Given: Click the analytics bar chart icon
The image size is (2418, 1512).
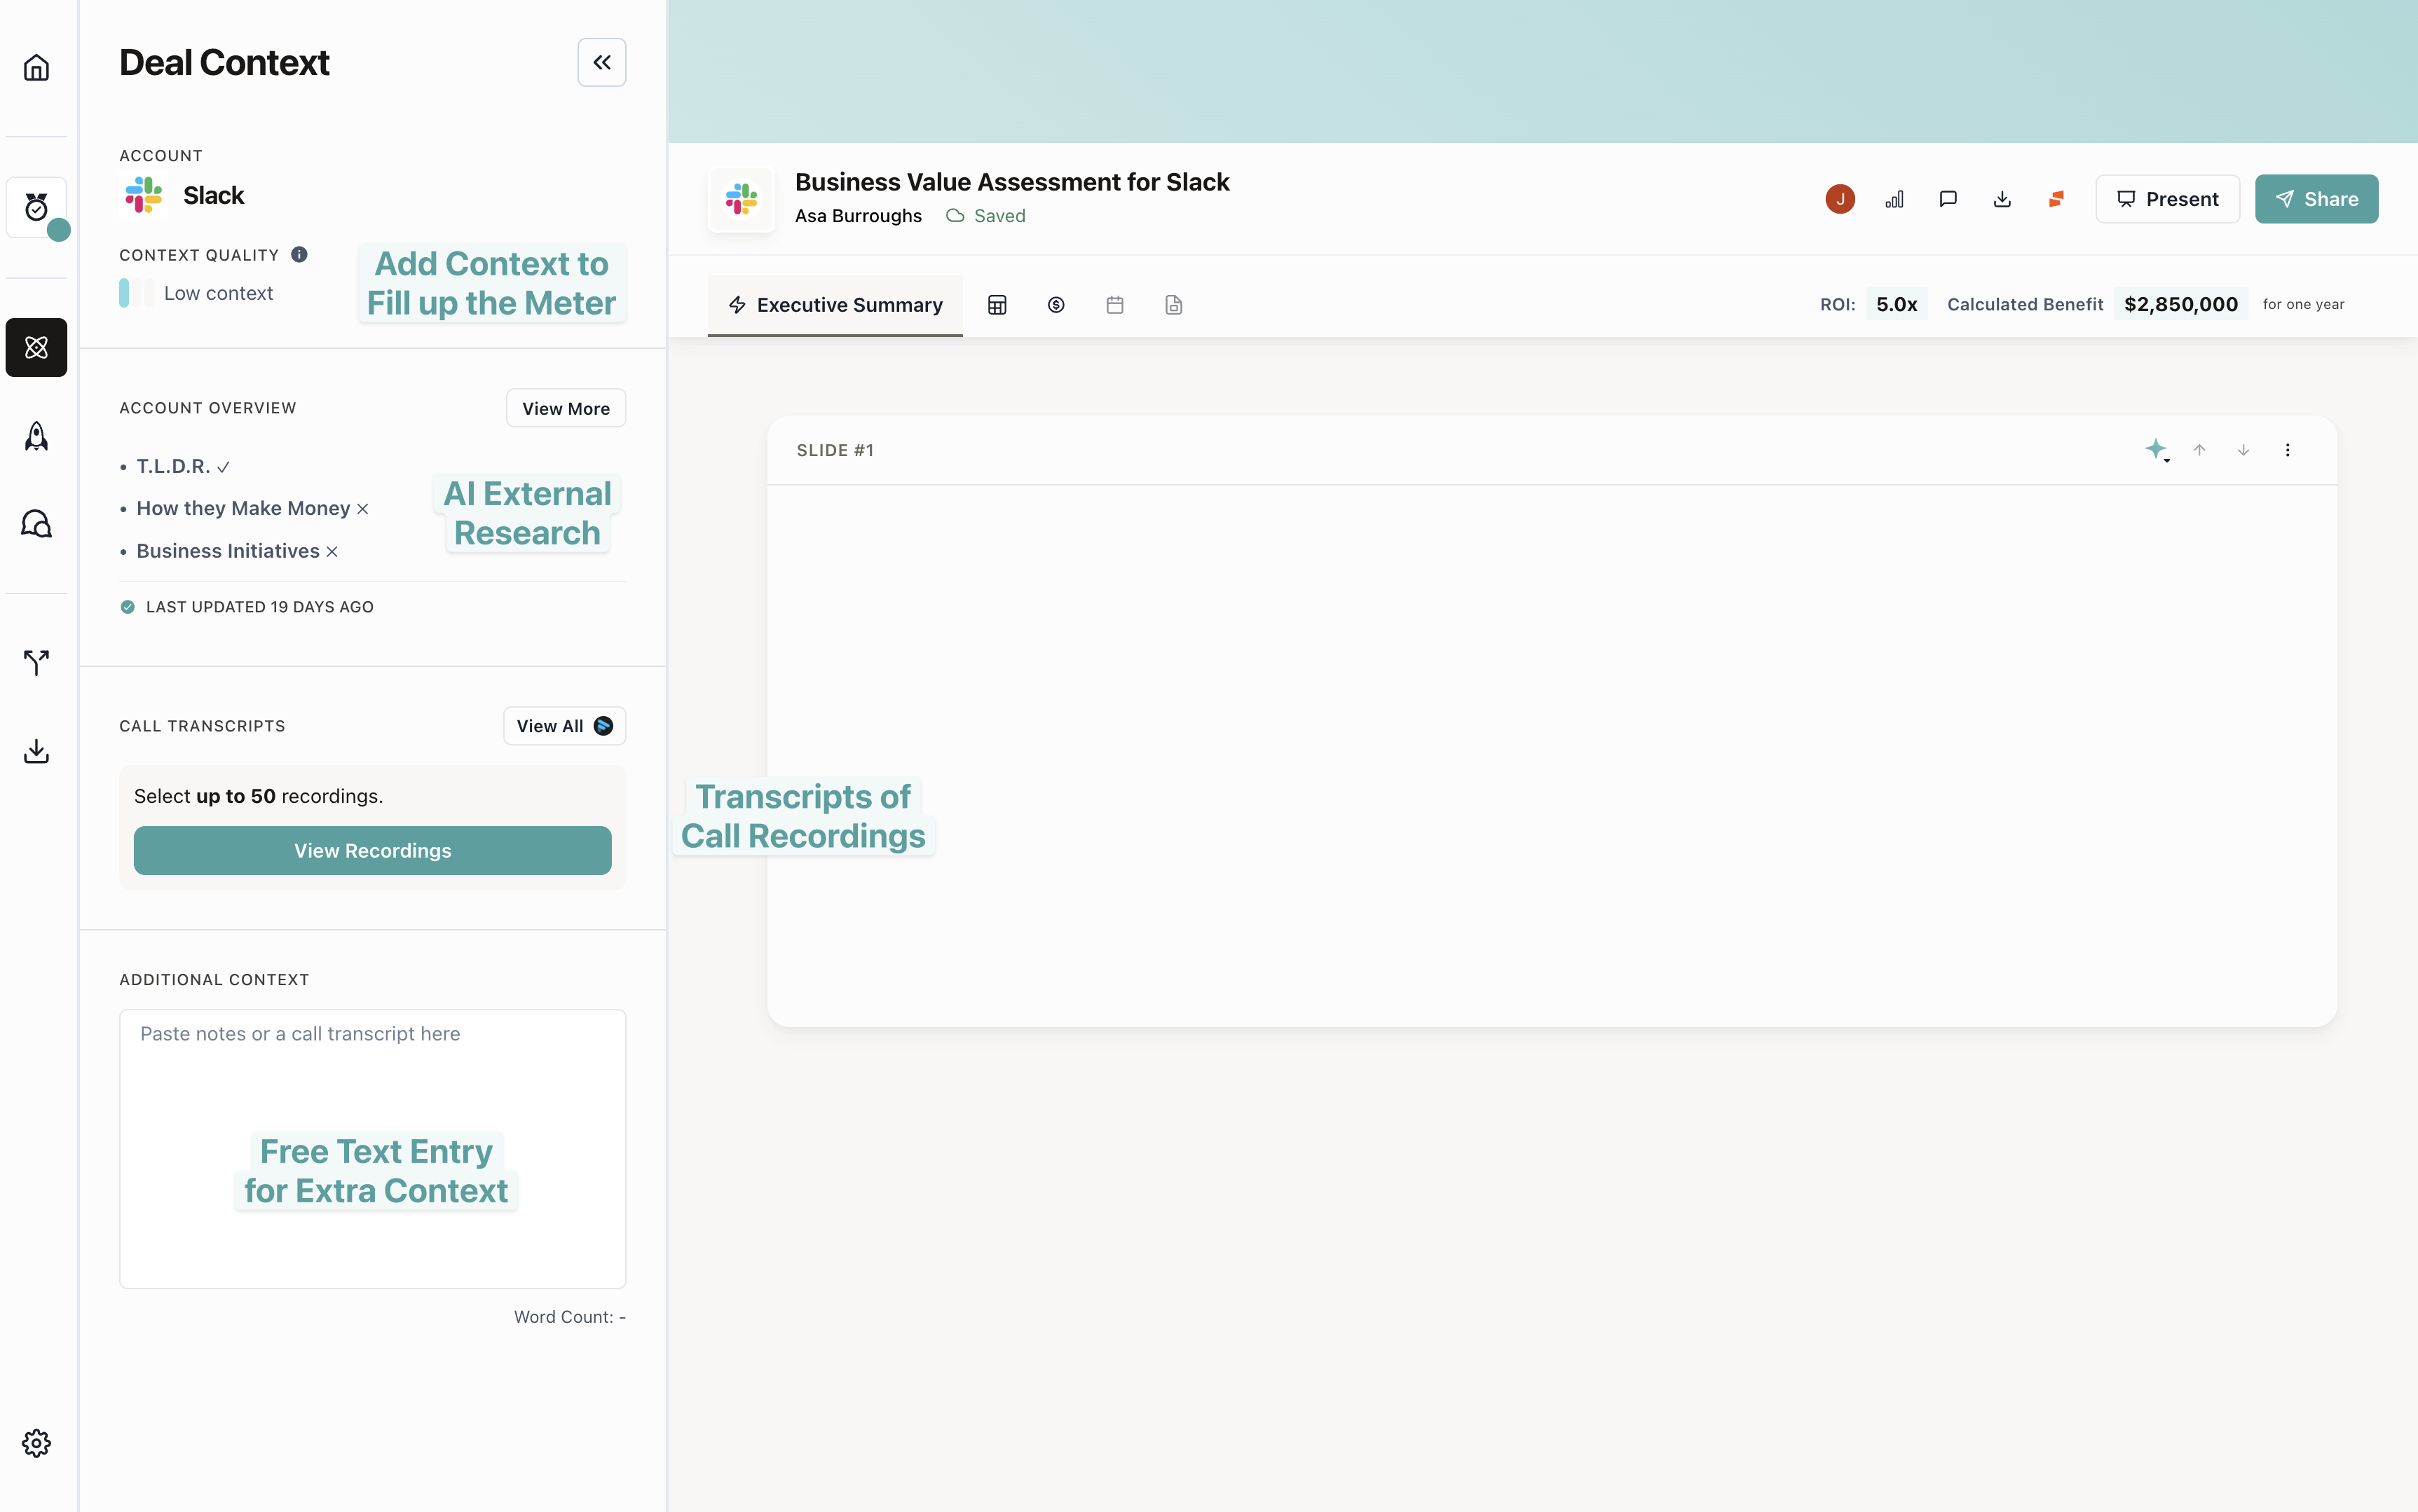Looking at the screenshot, I should pos(1893,199).
